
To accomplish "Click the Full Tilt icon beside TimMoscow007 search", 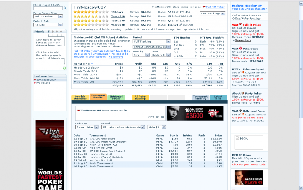I will (35, 80).
